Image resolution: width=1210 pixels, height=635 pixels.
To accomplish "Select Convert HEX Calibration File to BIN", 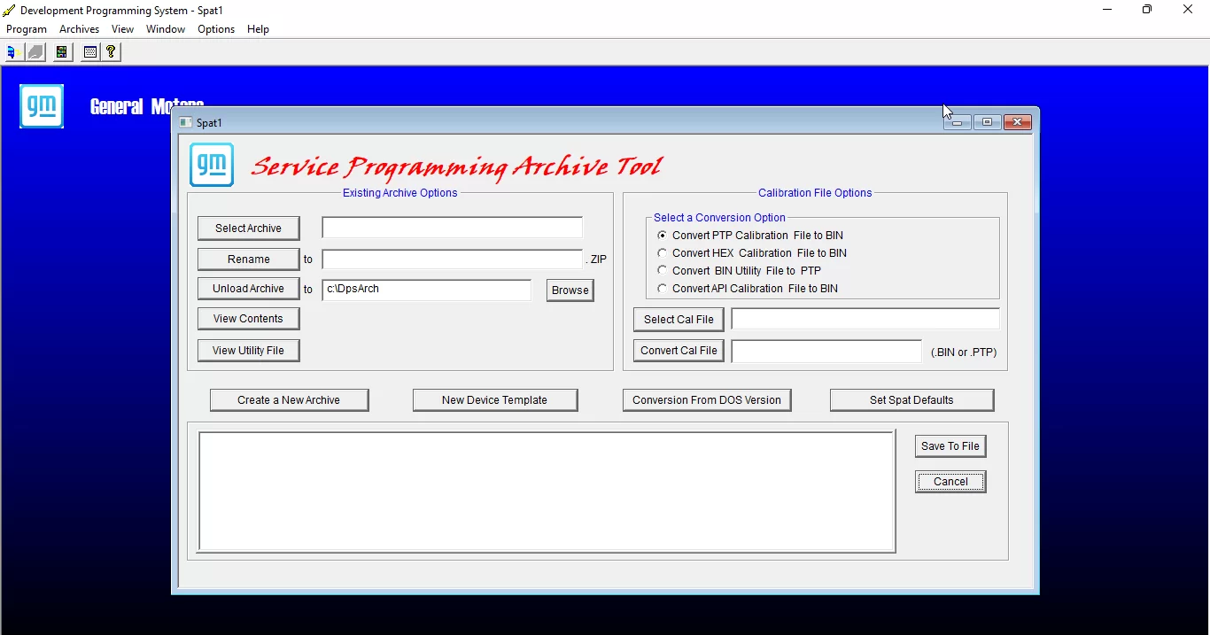I will 663,252.
